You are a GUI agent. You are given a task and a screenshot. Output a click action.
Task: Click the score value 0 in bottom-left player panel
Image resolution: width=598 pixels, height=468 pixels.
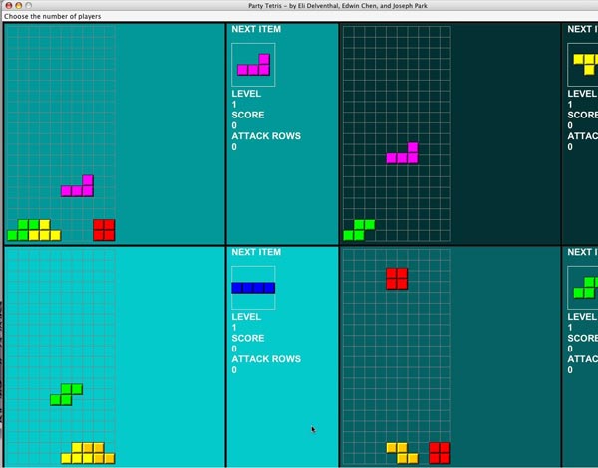[234, 349]
